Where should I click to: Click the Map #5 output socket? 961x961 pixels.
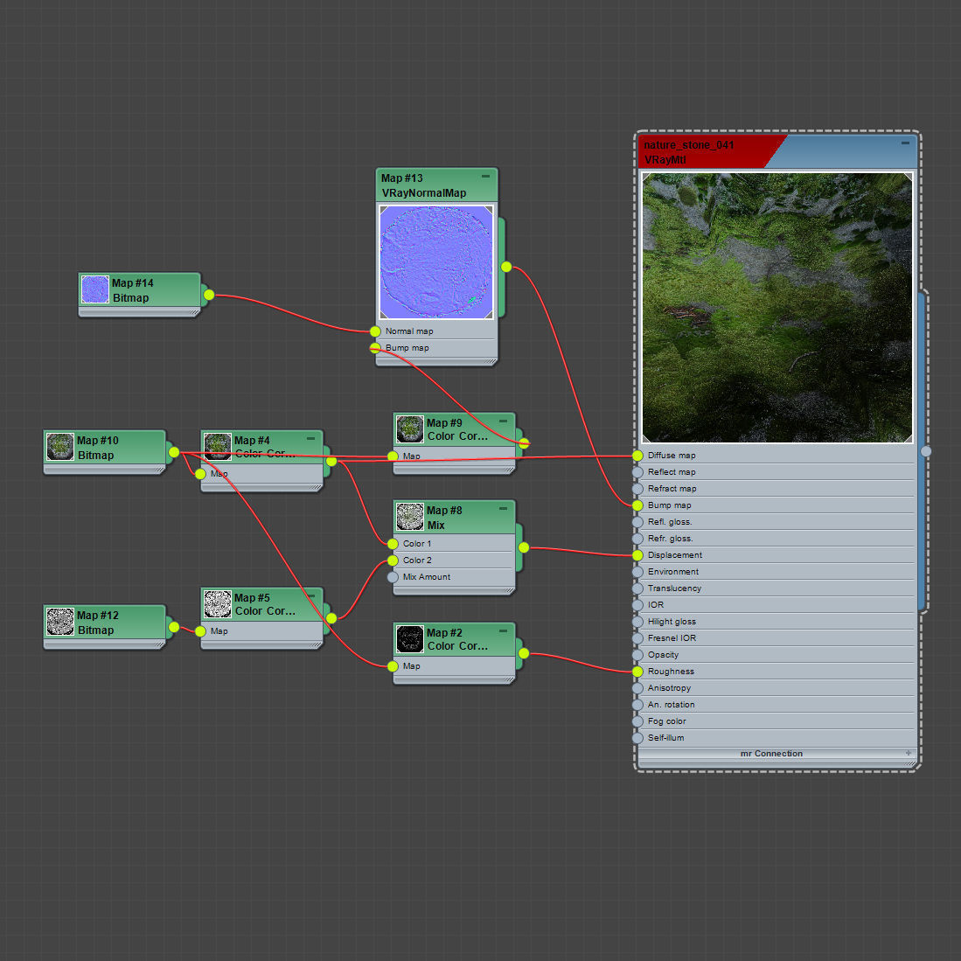tap(331, 617)
